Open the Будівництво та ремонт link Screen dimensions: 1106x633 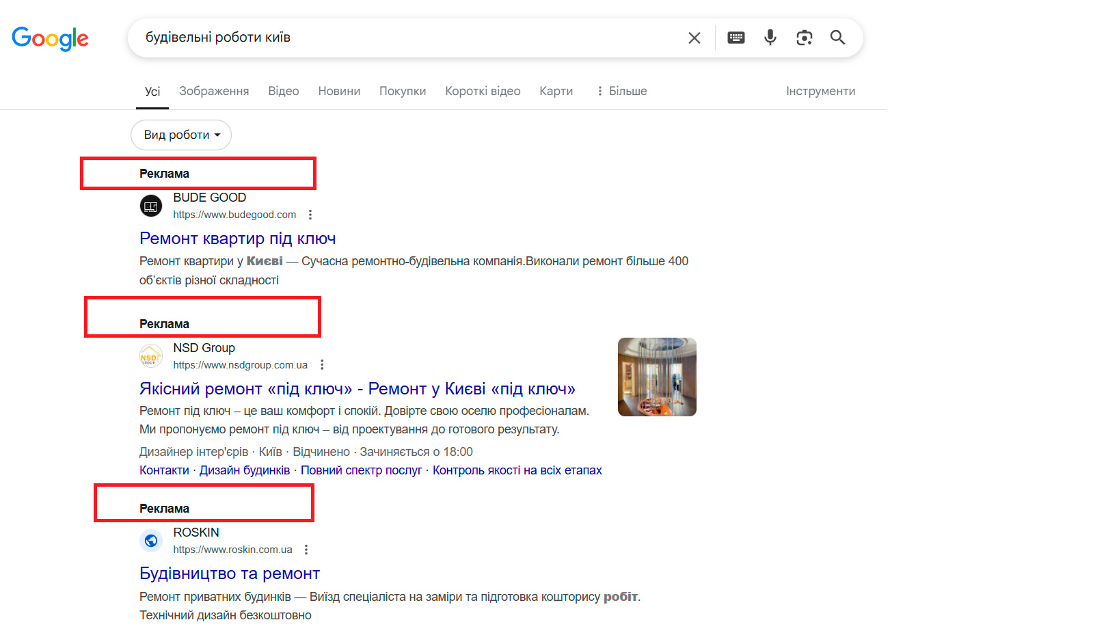click(230, 574)
